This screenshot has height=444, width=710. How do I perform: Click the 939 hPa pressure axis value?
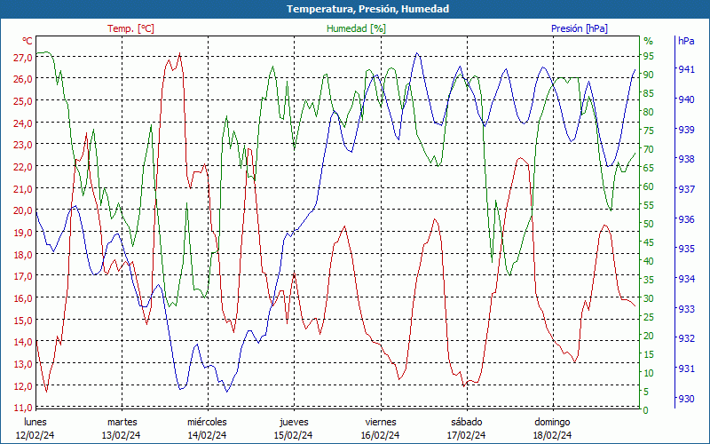pos(686,130)
